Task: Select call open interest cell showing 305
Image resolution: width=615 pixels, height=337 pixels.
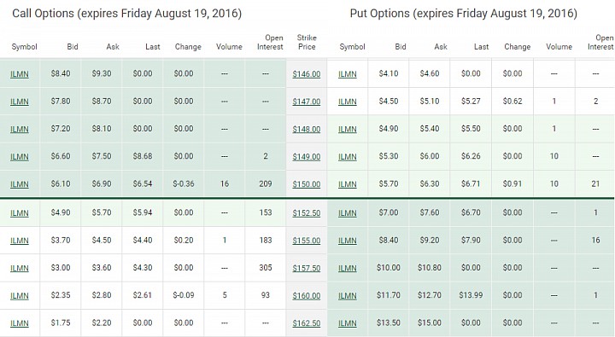Action: (266, 268)
